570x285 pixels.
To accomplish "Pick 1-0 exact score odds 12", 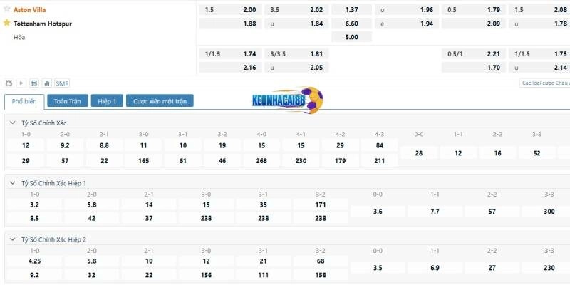I will coord(26,145).
